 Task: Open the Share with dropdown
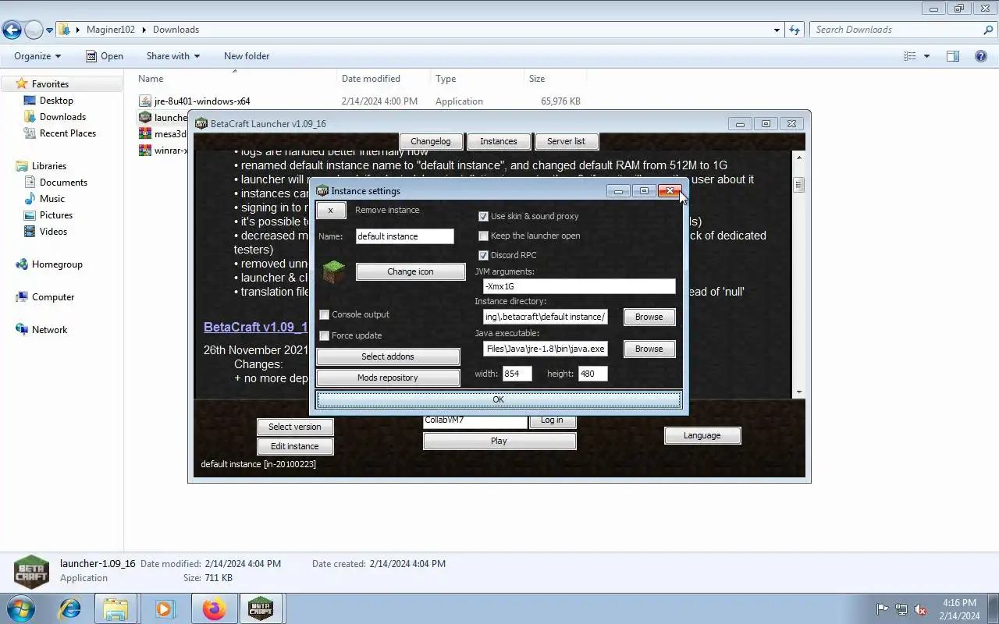tap(173, 56)
